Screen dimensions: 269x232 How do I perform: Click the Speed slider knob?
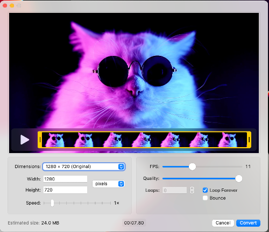[52, 203]
